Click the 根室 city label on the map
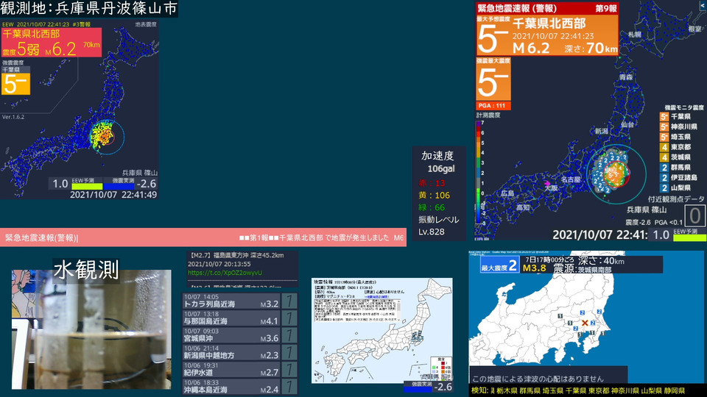This screenshot has height=397, width=707. tap(694, 29)
